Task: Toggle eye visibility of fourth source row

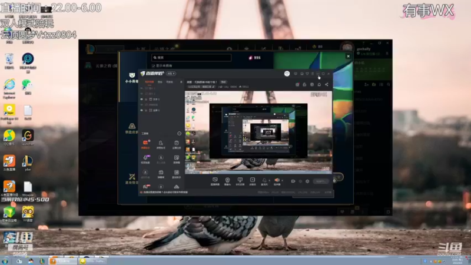Action: tap(141, 105)
